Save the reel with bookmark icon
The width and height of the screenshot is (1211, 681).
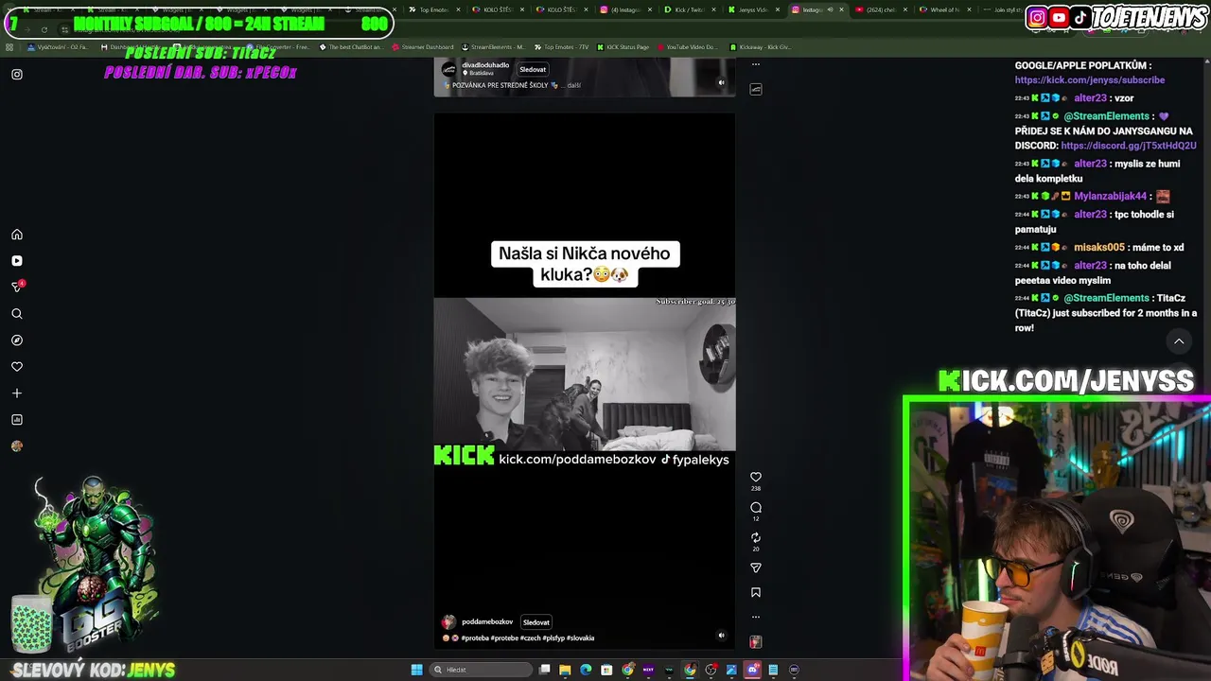click(755, 593)
